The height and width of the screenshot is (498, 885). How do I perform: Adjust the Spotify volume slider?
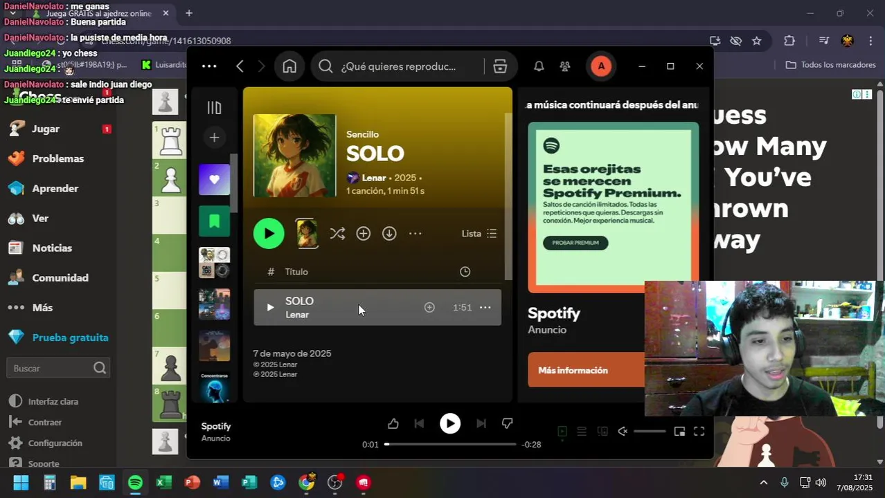[650, 432]
